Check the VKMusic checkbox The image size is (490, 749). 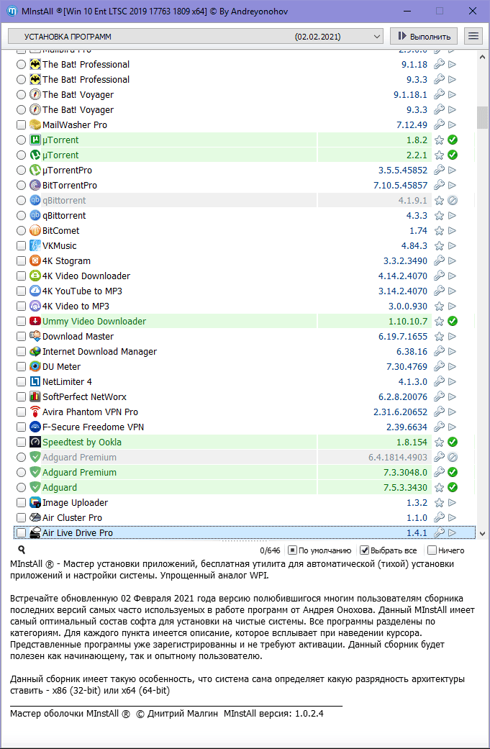click(x=21, y=246)
